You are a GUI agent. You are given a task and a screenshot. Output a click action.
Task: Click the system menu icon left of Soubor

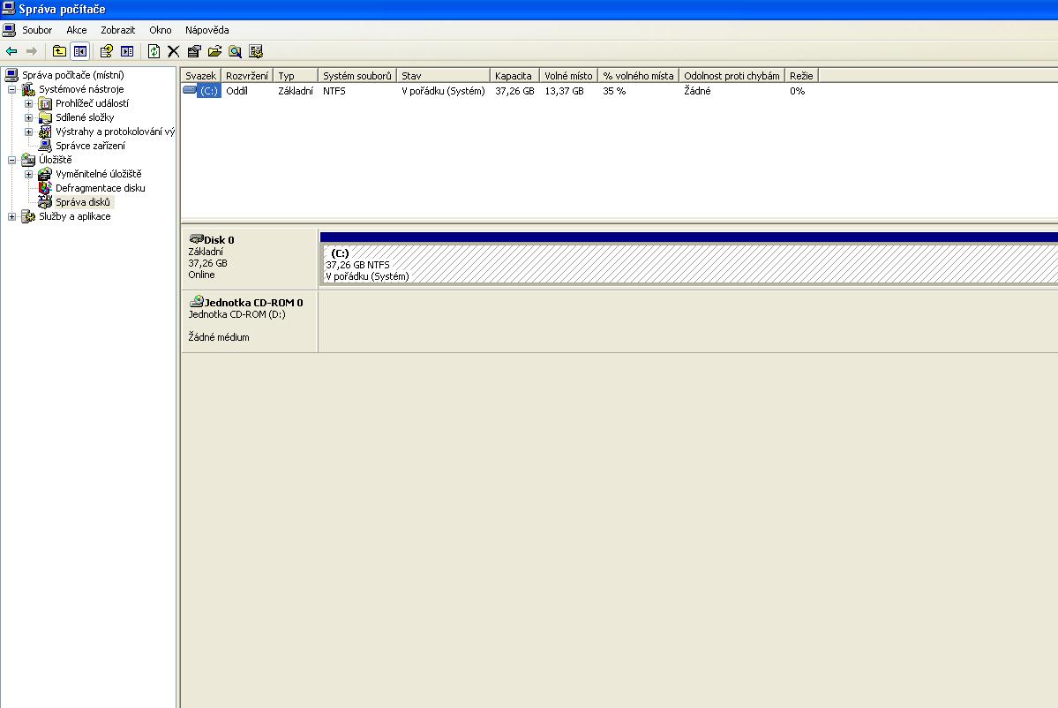pyautogui.click(x=9, y=30)
